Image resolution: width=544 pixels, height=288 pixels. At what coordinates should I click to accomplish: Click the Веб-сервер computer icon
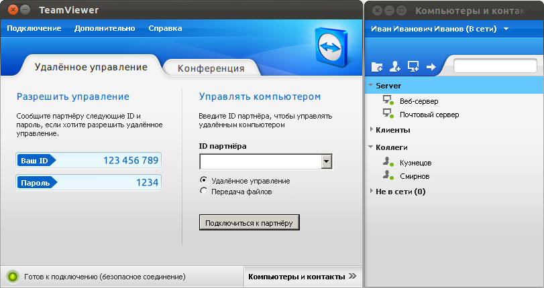click(x=388, y=100)
